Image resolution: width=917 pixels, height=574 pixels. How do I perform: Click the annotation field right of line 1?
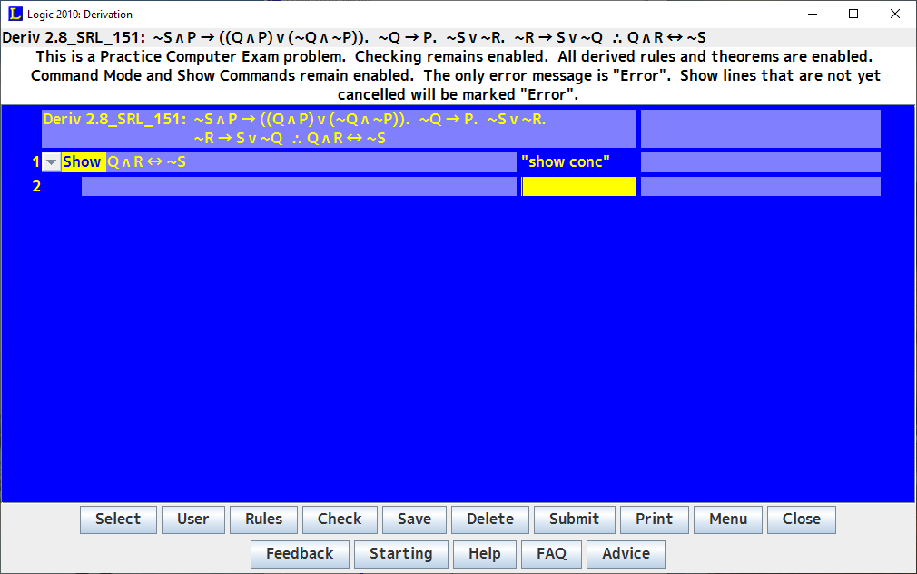(x=761, y=161)
